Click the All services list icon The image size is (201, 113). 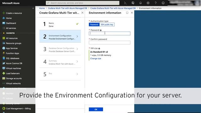click(x=4, y=28)
